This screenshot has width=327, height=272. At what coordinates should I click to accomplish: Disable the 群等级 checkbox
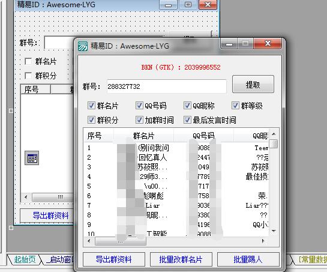[235, 106]
